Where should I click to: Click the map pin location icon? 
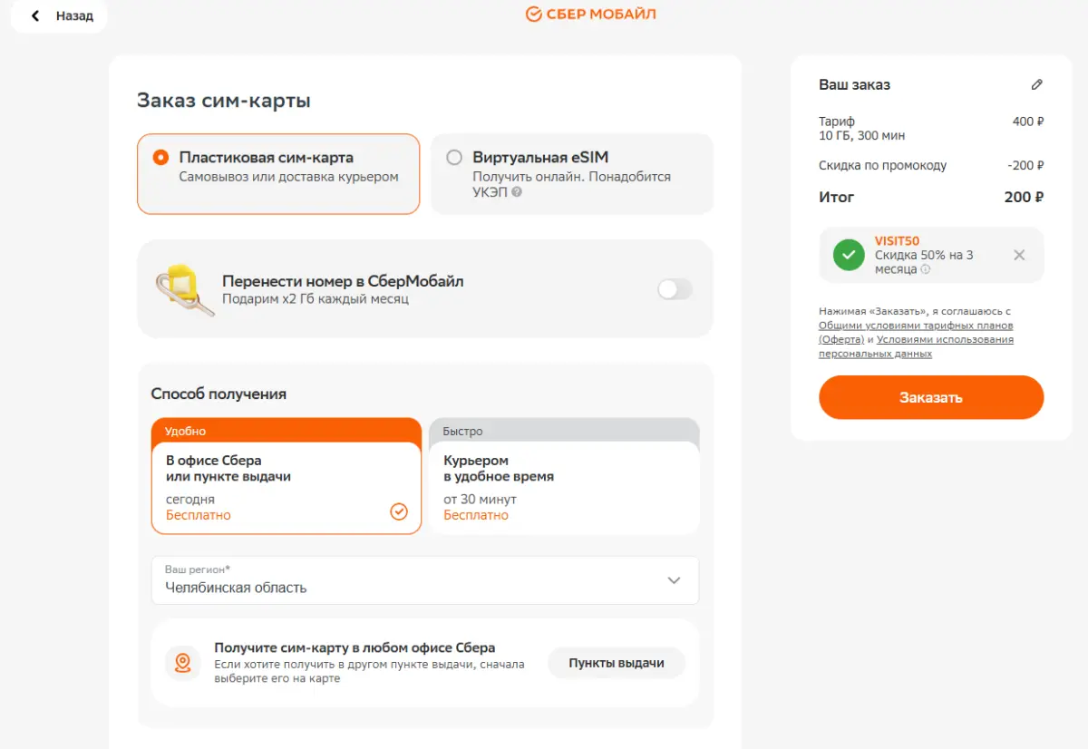tap(183, 663)
